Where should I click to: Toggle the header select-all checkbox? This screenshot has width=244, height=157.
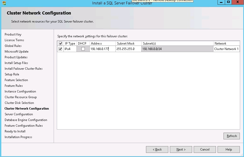tap(60, 43)
